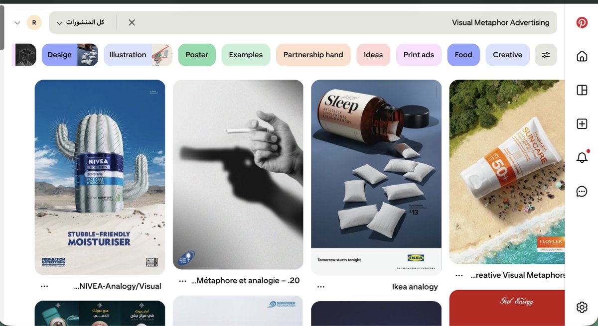The image size is (598, 326).
Task: Select the Examples filter chip
Action: point(246,55)
